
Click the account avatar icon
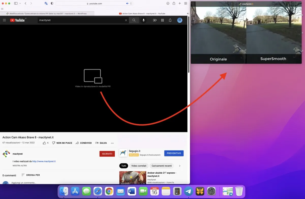[180, 20]
